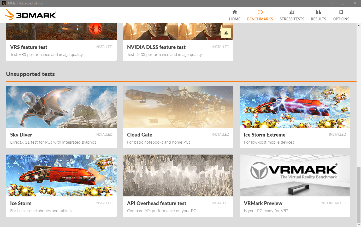This screenshot has height=227, width=361.
Task: Go to the STRESS TESTS tab
Action: 292,15
